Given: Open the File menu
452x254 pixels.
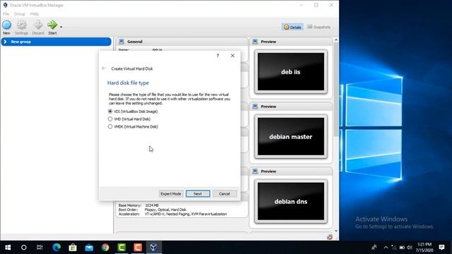Looking at the screenshot, I should point(6,14).
